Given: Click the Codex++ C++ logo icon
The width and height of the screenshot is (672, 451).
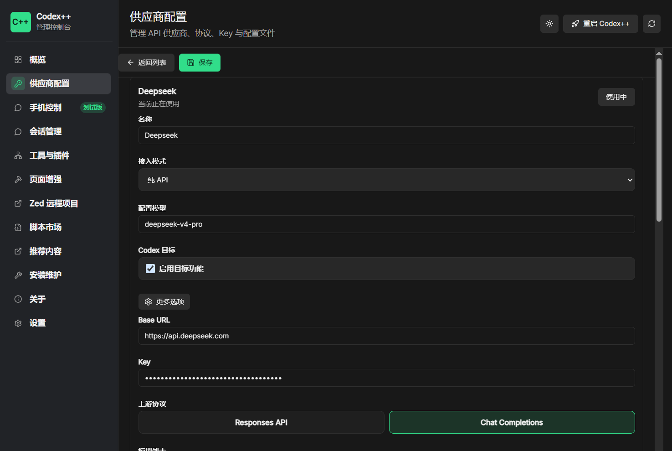Looking at the screenshot, I should coord(21,22).
